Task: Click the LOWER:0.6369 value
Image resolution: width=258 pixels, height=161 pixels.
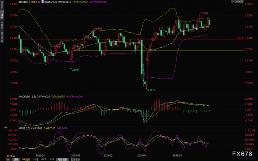Action: coord(98,2)
